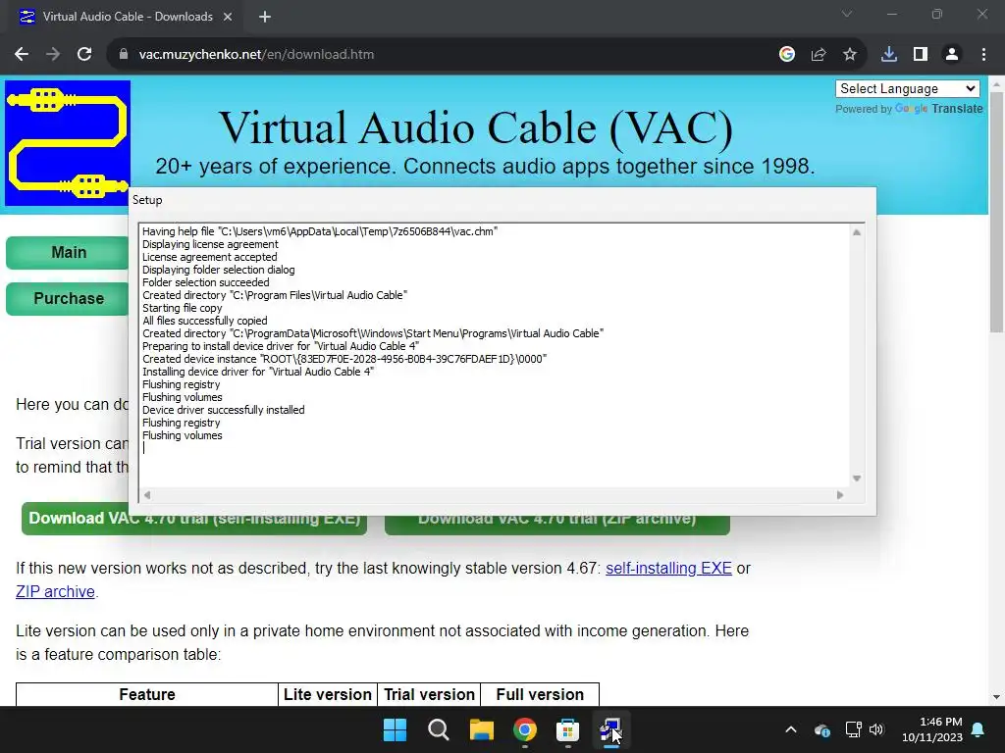Click the 'Full version' table header
The image size is (1005, 753).
[540, 695]
